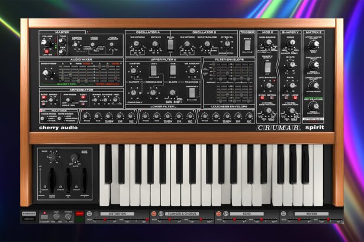Click the FX On/Off button

[x=44, y=217]
